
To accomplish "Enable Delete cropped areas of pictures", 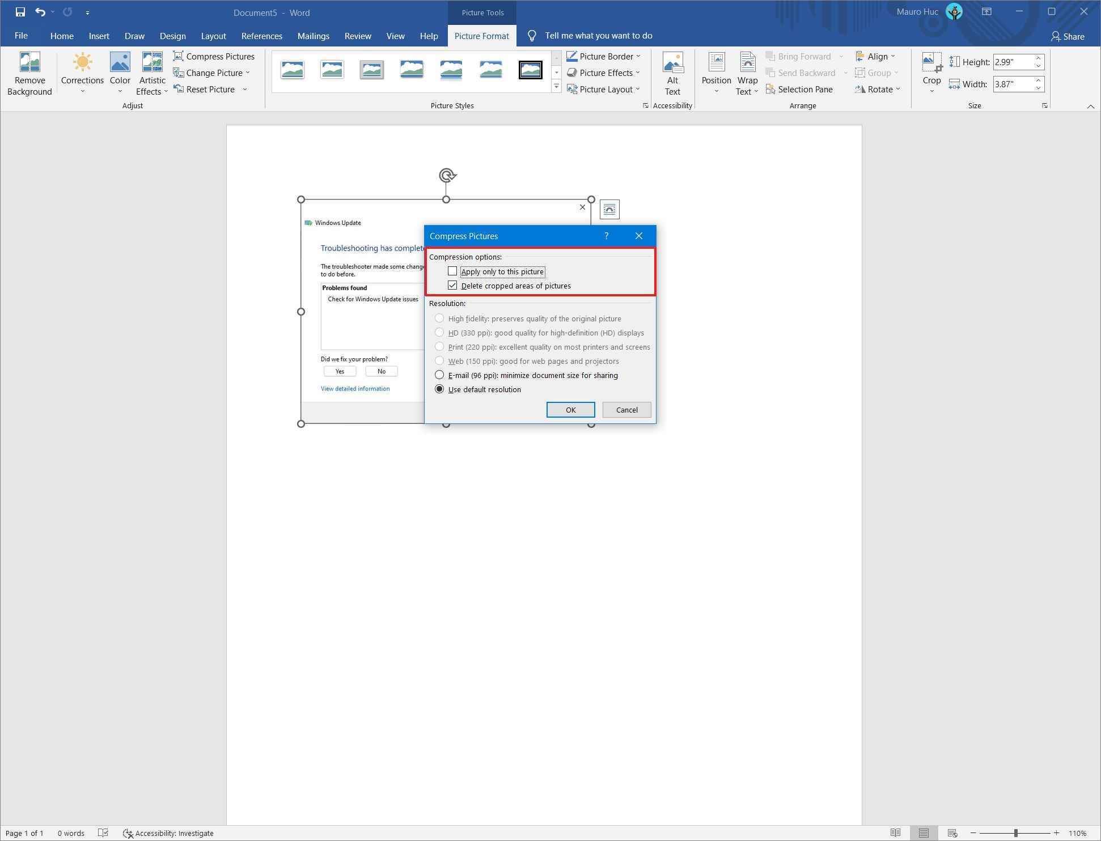I will point(452,286).
